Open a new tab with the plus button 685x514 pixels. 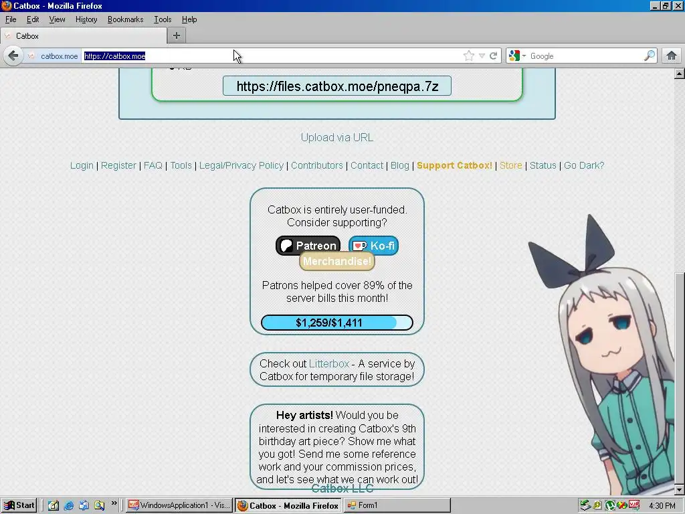[177, 35]
